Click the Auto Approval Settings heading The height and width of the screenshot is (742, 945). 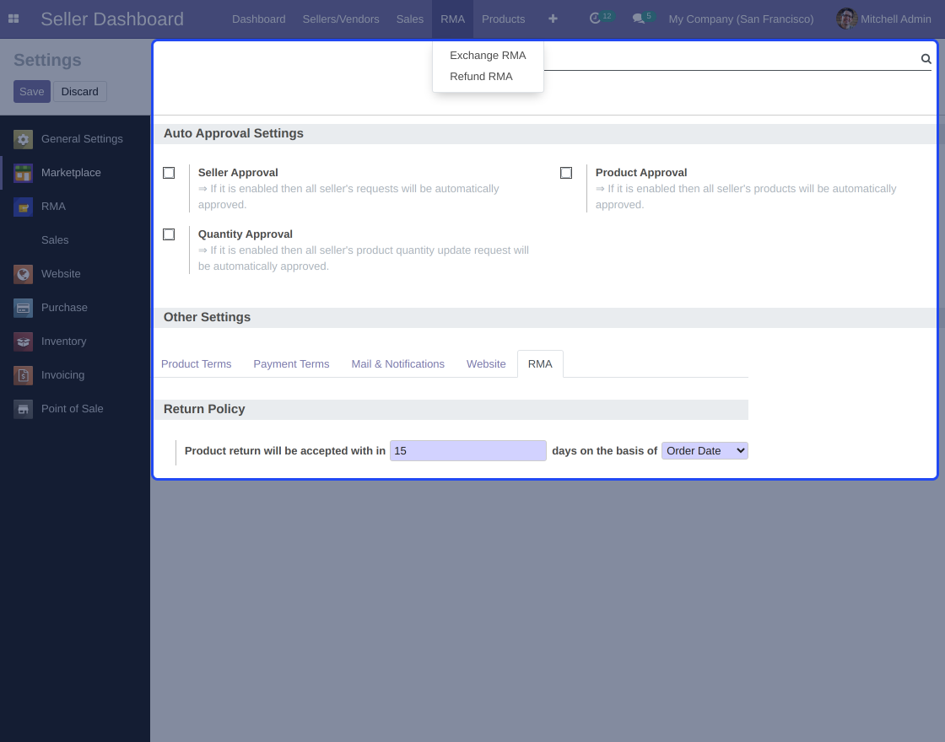[x=233, y=133]
